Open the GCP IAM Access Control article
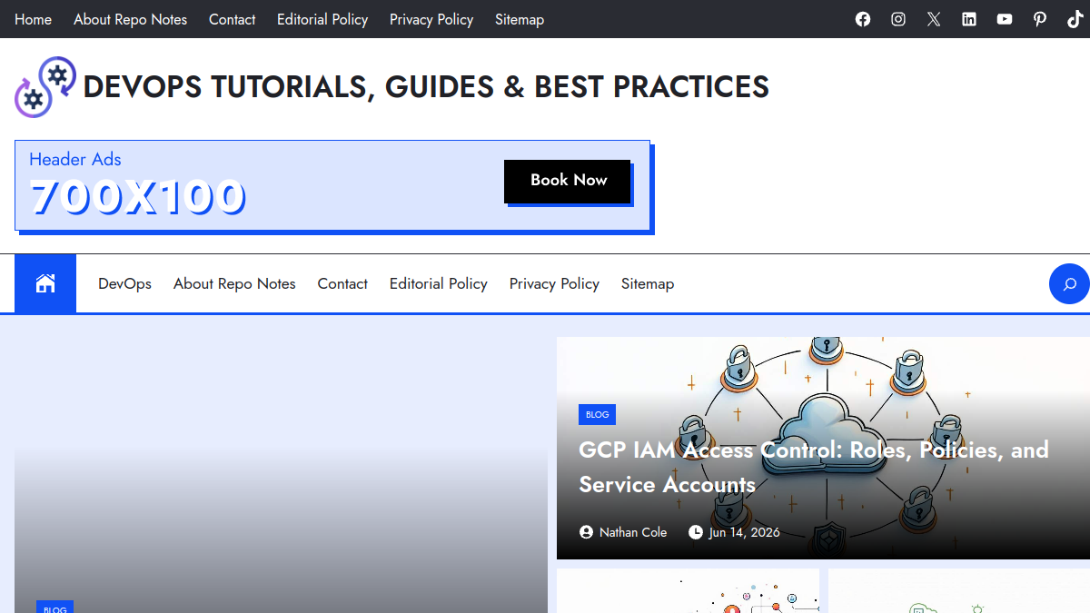The width and height of the screenshot is (1090, 613). click(814, 467)
